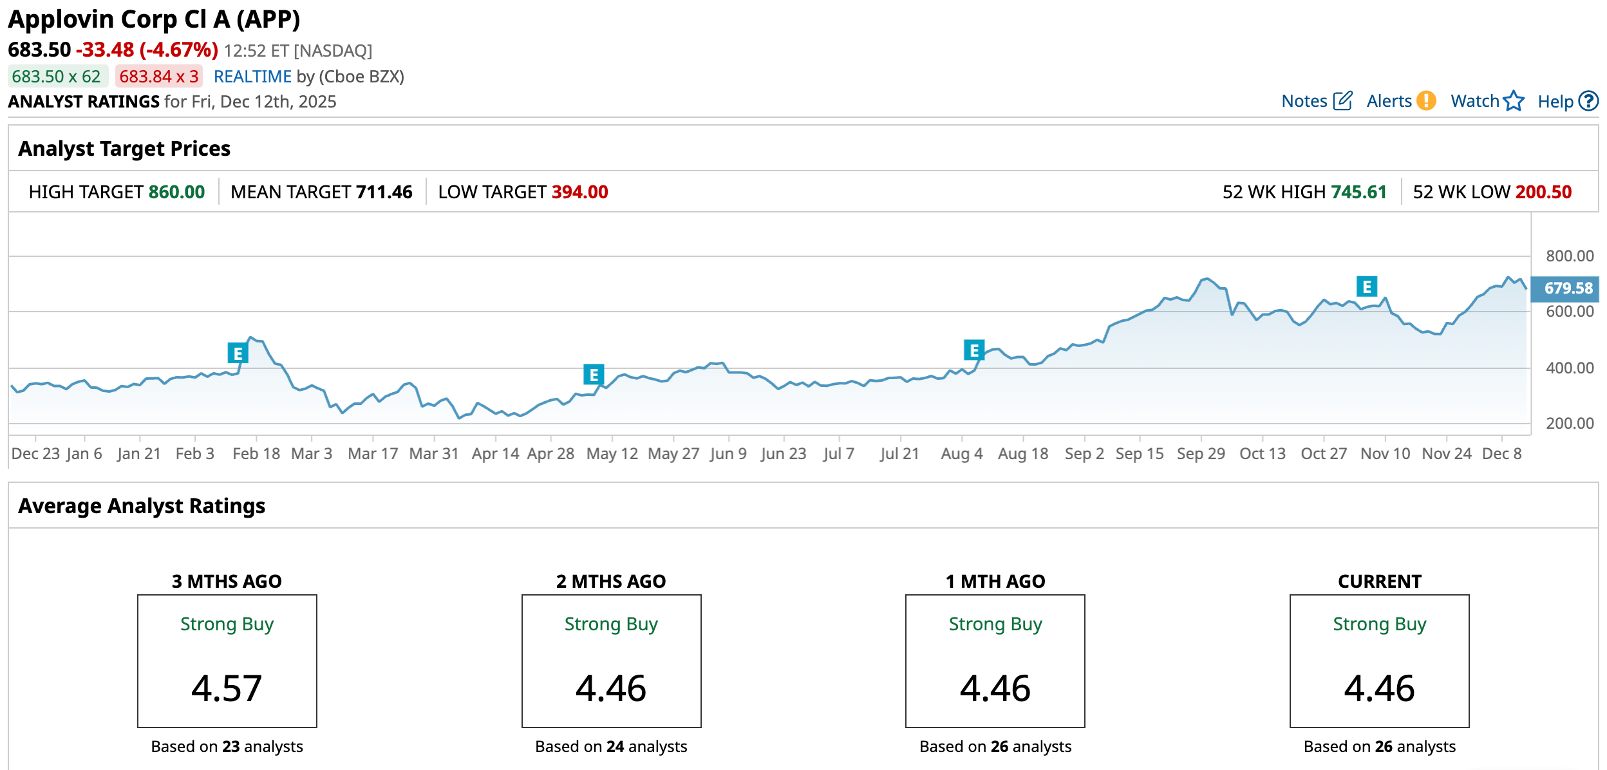Click the Watch star icon
The image size is (1607, 770).
coord(1514,101)
